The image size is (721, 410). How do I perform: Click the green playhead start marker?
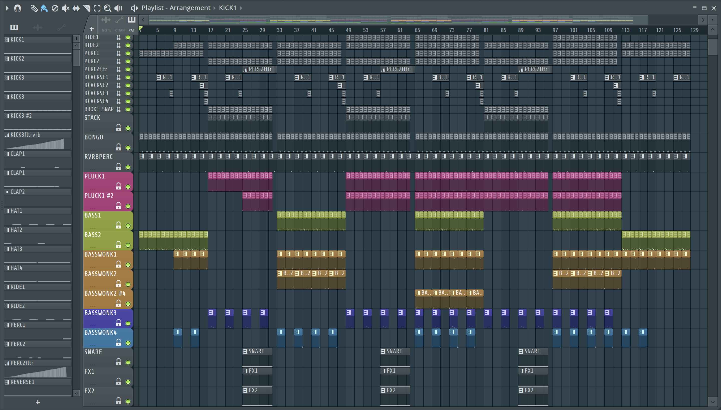(x=141, y=28)
